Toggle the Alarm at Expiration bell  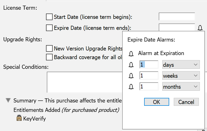[x=131, y=54]
